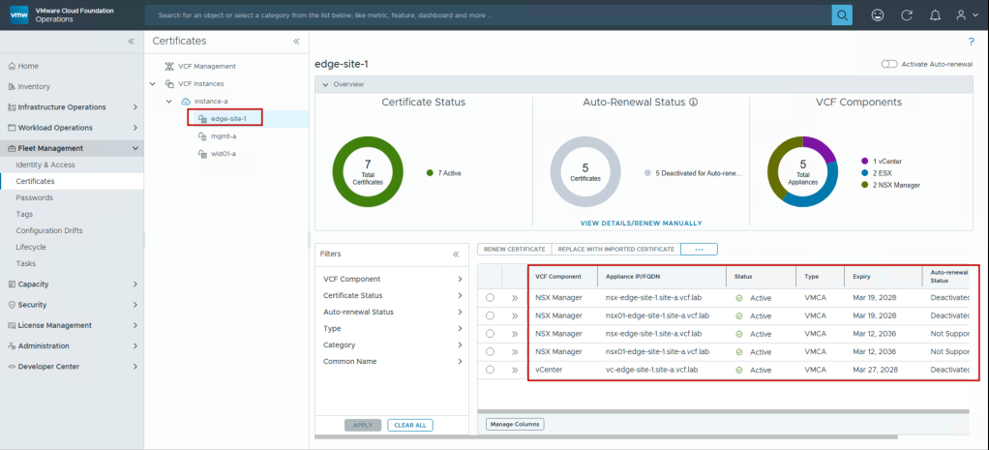Collapse the Certificates tree panel
Image resolution: width=989 pixels, height=450 pixels.
click(296, 41)
